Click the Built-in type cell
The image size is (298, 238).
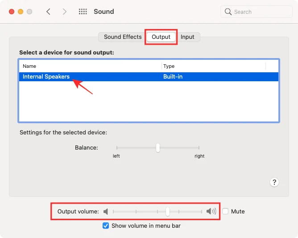pyautogui.click(x=173, y=77)
